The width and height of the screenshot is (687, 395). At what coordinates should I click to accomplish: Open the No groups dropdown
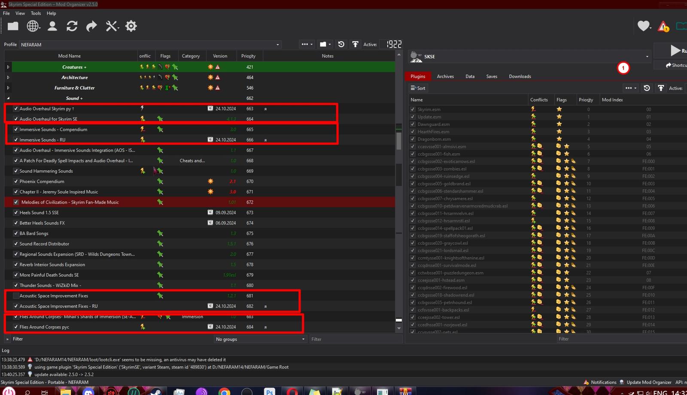point(260,339)
